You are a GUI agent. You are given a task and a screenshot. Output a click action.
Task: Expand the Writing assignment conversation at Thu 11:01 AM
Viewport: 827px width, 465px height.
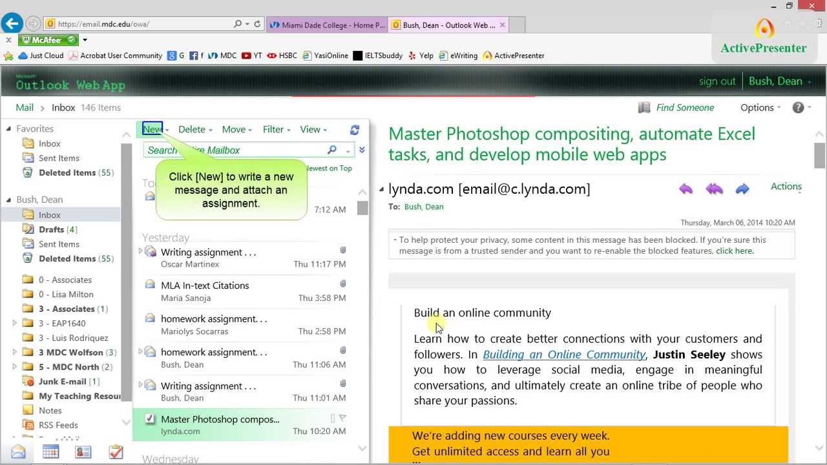(141, 385)
